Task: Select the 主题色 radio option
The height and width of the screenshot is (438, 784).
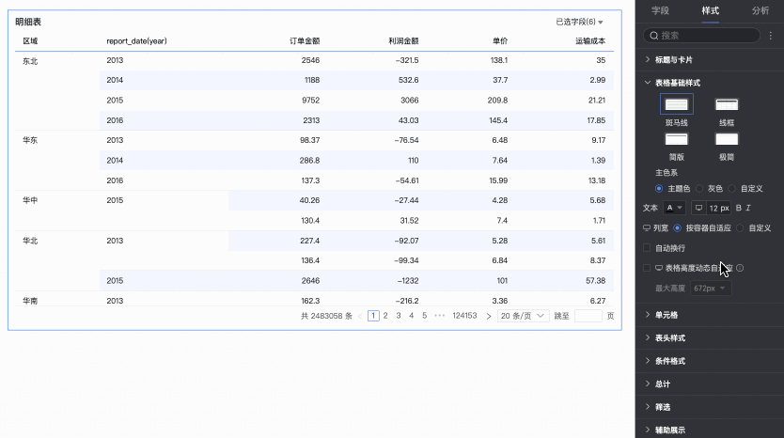Action: (x=658, y=189)
